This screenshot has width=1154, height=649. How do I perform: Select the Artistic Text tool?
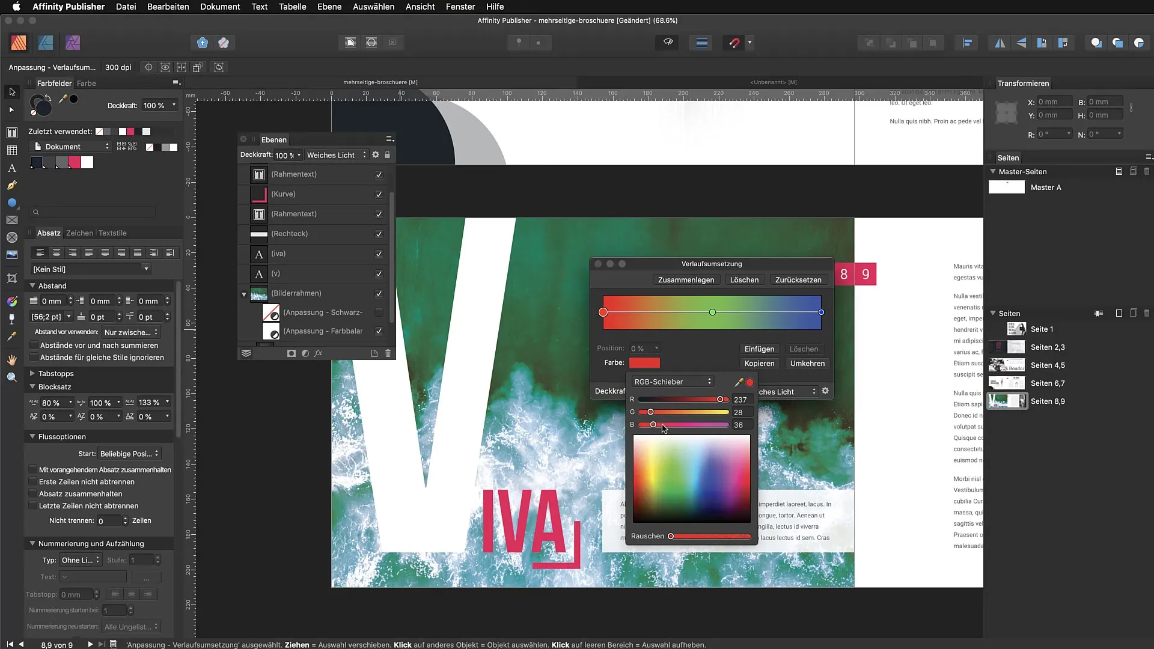[11, 168]
